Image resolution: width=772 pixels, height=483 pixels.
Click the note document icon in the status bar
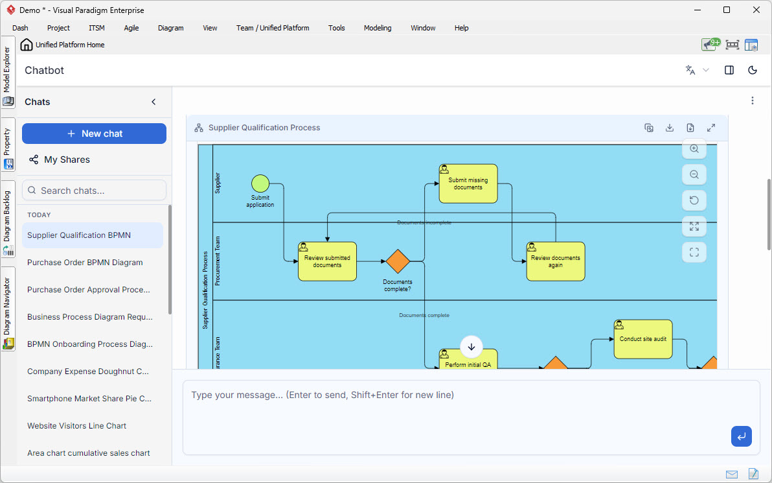coord(753,474)
